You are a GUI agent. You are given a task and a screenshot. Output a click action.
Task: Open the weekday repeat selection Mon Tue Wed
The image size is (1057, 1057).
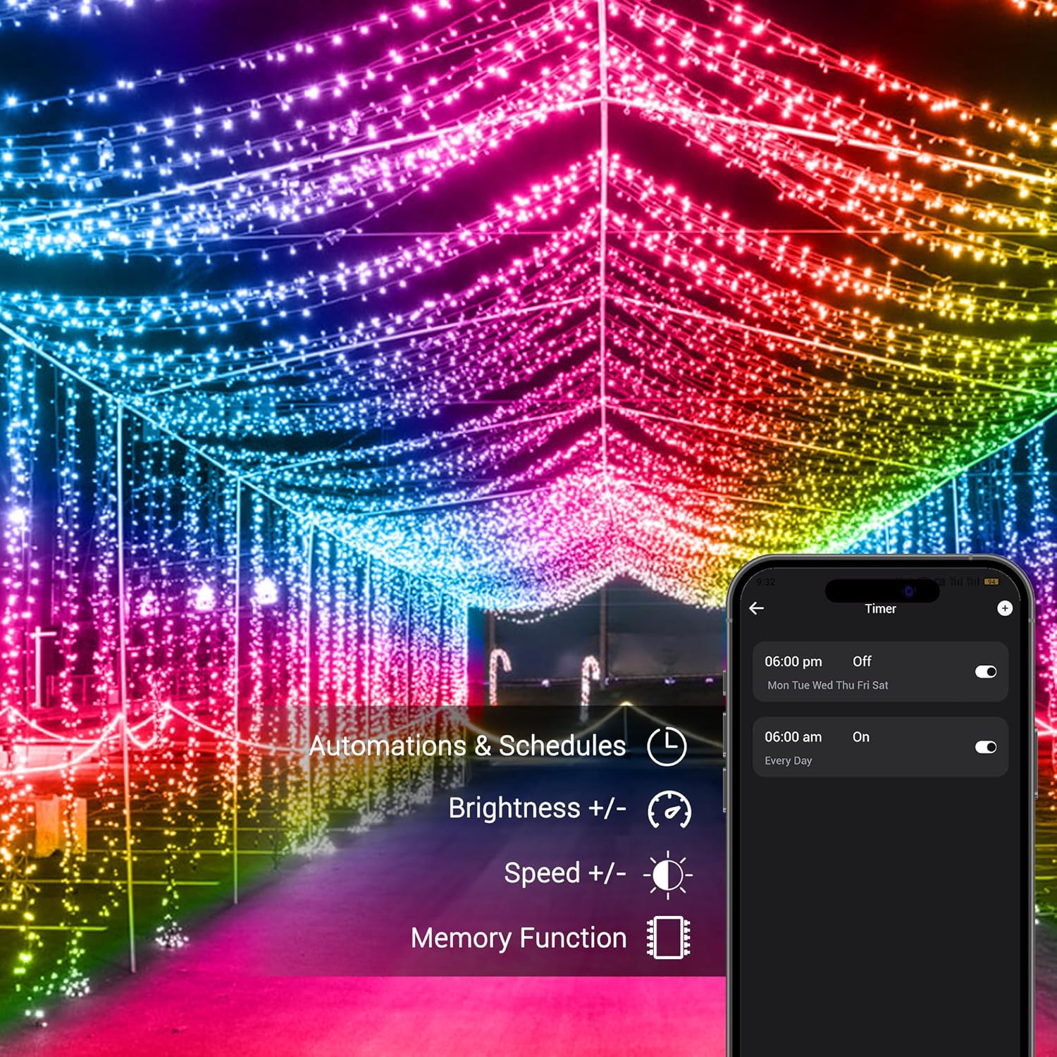pyautogui.click(x=827, y=684)
